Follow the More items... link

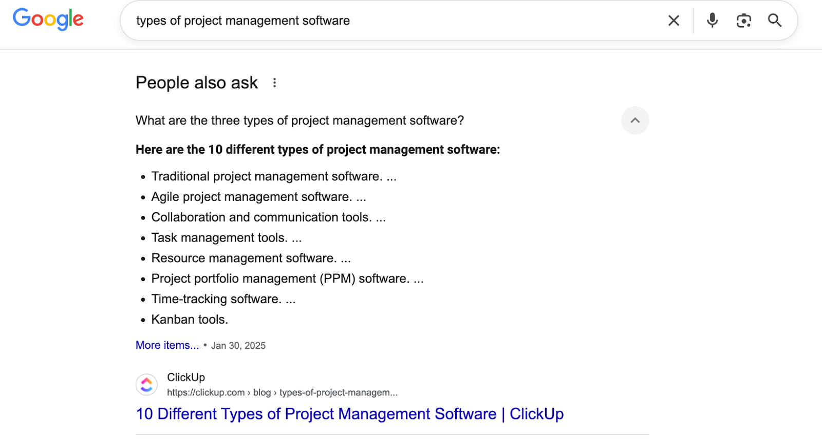coord(167,345)
